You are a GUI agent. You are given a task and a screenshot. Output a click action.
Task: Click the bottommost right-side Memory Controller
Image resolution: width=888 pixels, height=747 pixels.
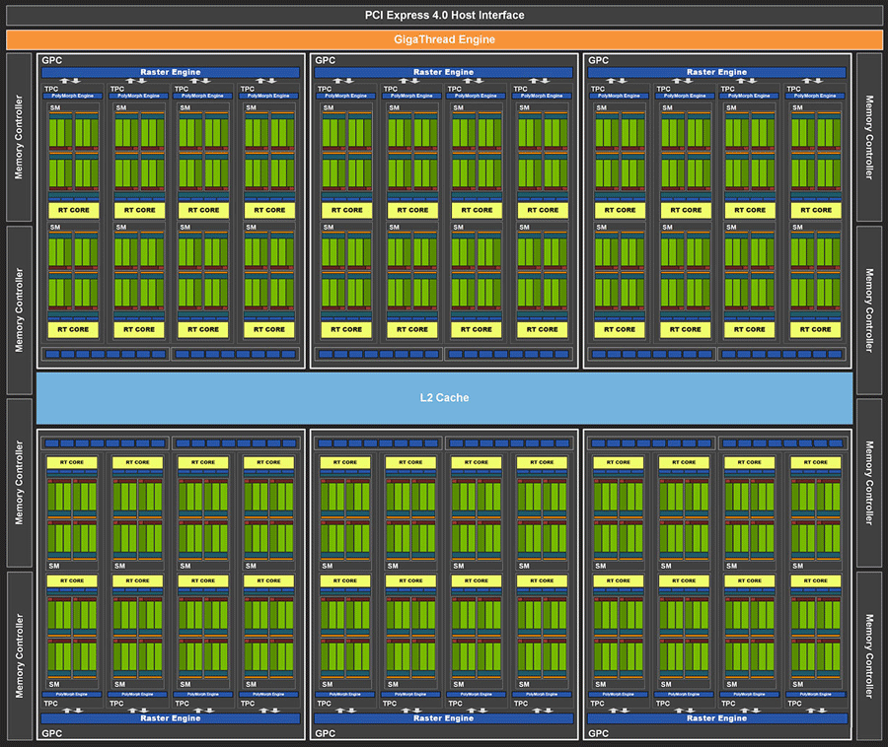tap(868, 655)
